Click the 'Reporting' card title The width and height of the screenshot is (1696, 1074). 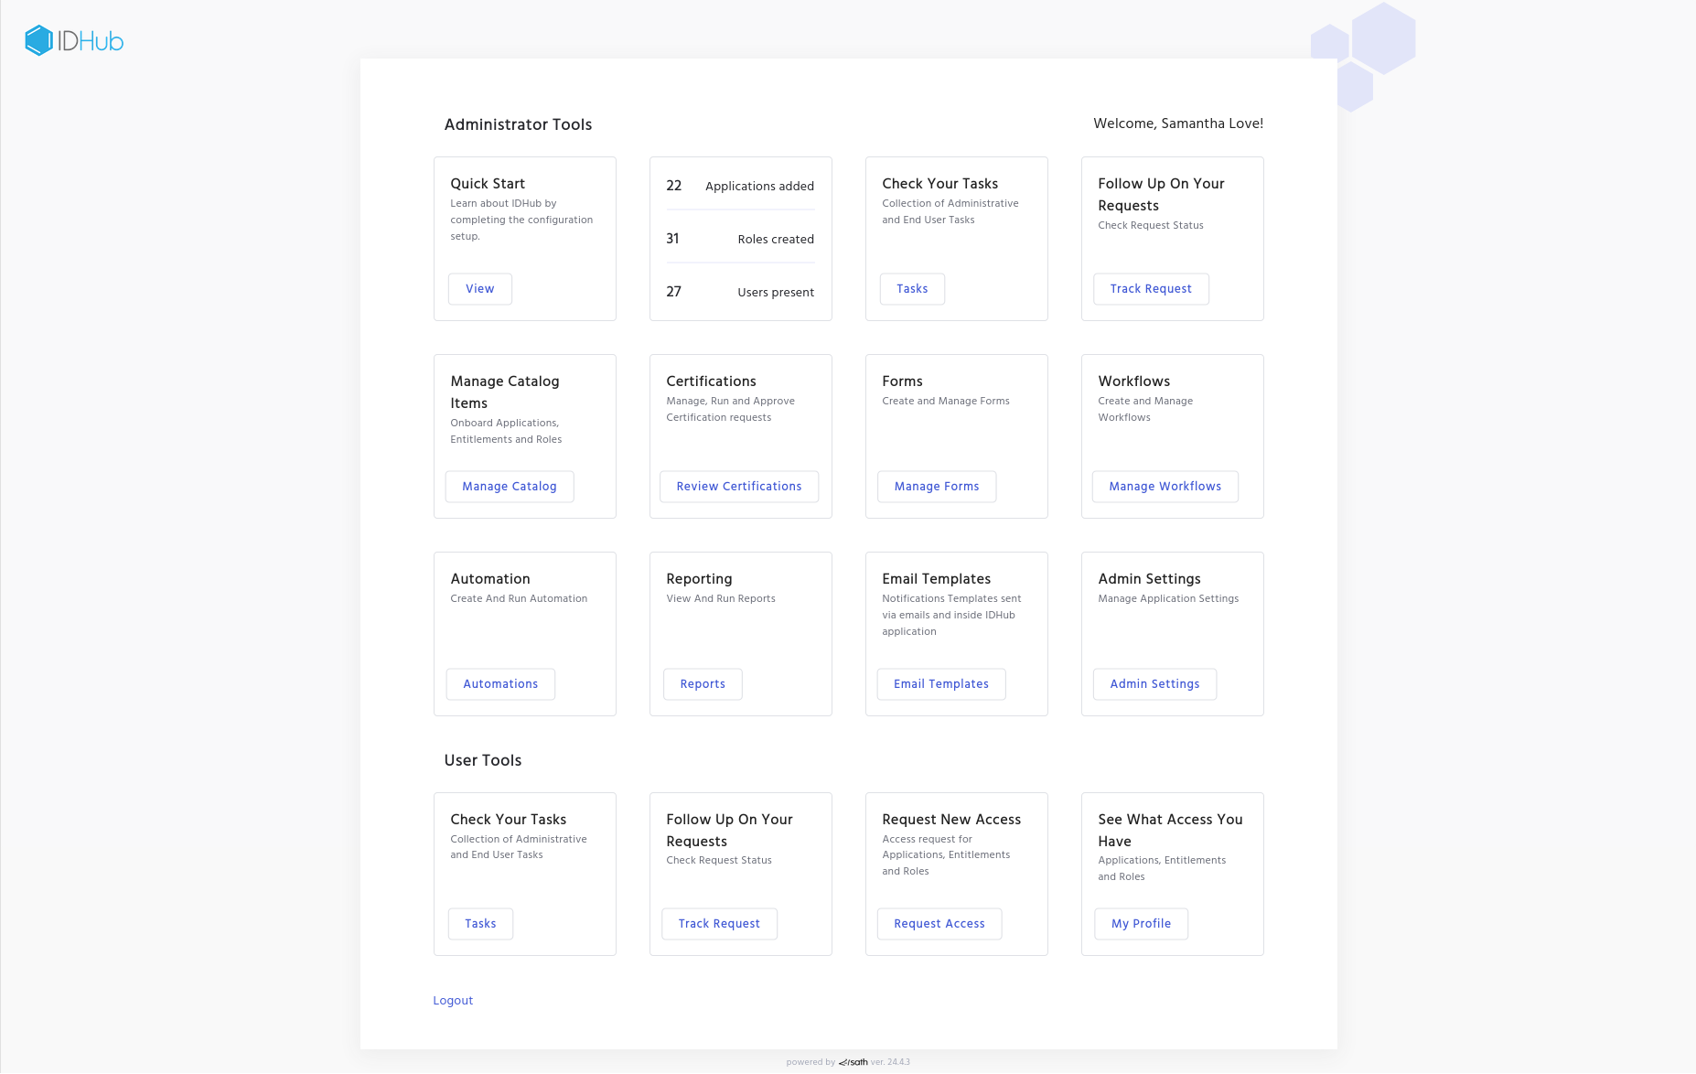click(699, 579)
